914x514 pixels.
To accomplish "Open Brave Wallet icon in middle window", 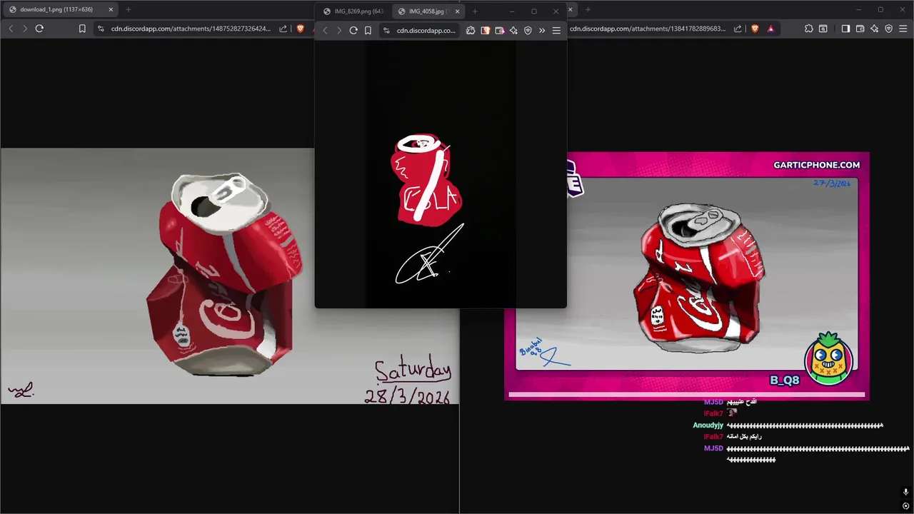I will coord(499,31).
